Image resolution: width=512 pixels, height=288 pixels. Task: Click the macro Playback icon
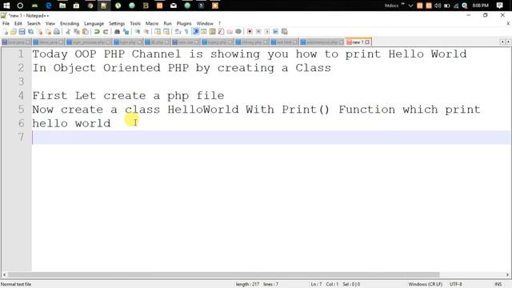coord(267,32)
